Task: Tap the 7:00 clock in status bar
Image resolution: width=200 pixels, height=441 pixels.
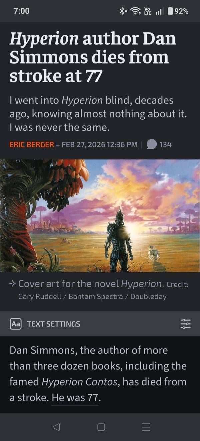Action: [x=22, y=11]
